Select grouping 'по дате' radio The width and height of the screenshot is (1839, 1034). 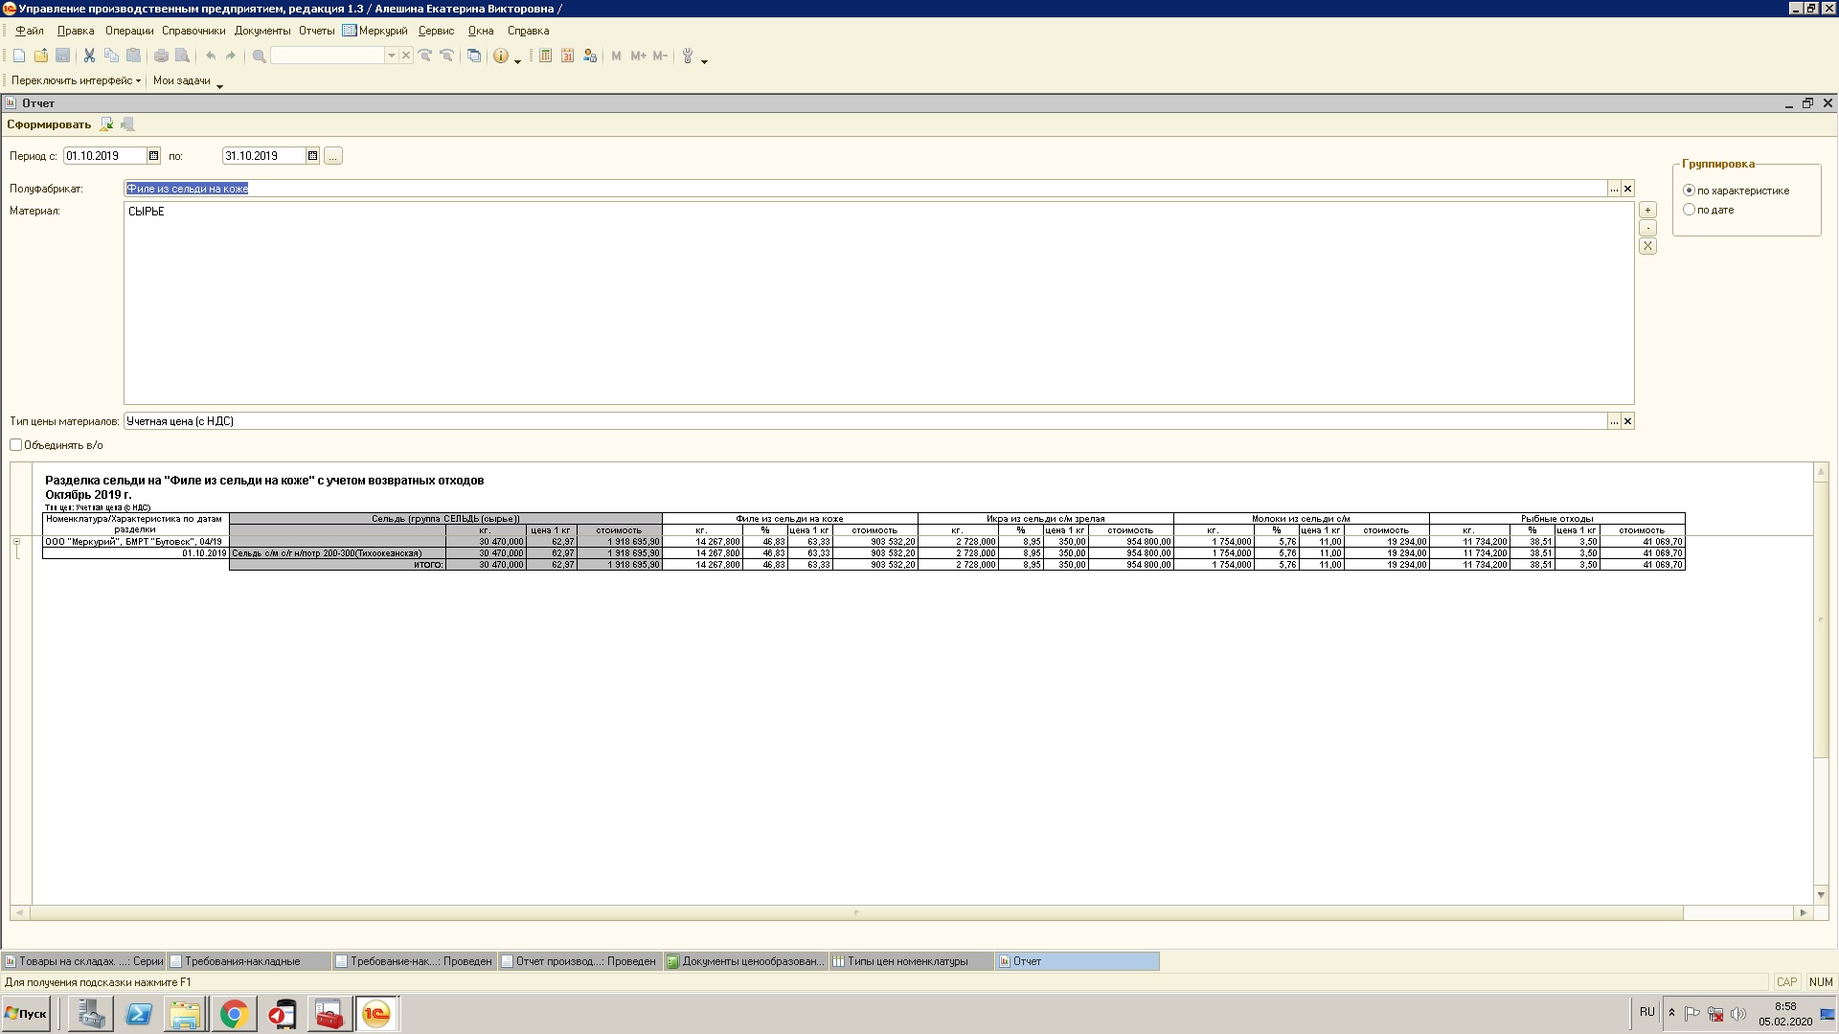(1690, 210)
